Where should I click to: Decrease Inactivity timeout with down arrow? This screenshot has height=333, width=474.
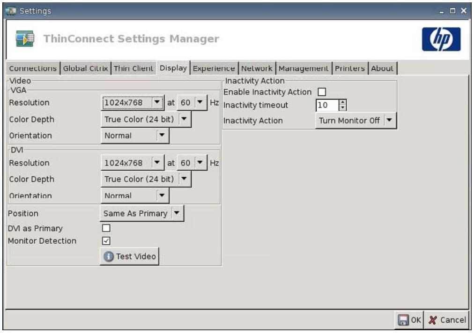pyautogui.click(x=342, y=108)
